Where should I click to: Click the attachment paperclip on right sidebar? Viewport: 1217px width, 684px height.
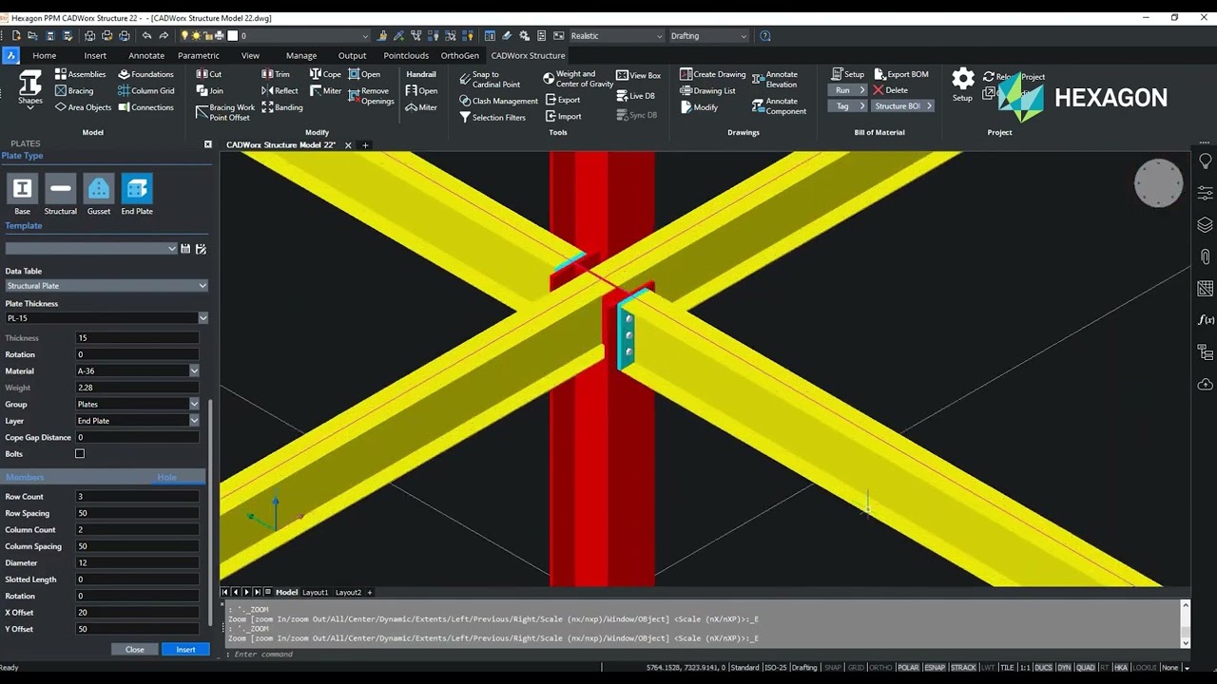pos(1205,257)
